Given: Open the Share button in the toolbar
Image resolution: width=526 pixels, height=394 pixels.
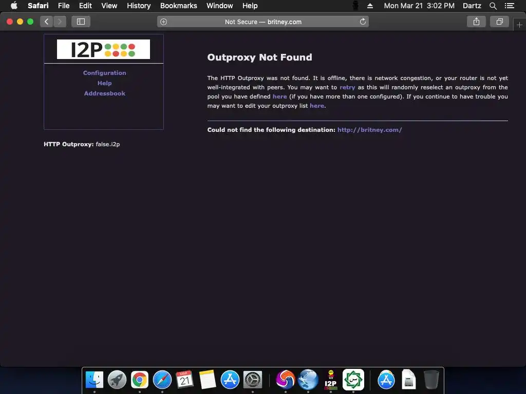Looking at the screenshot, I should coord(476,22).
